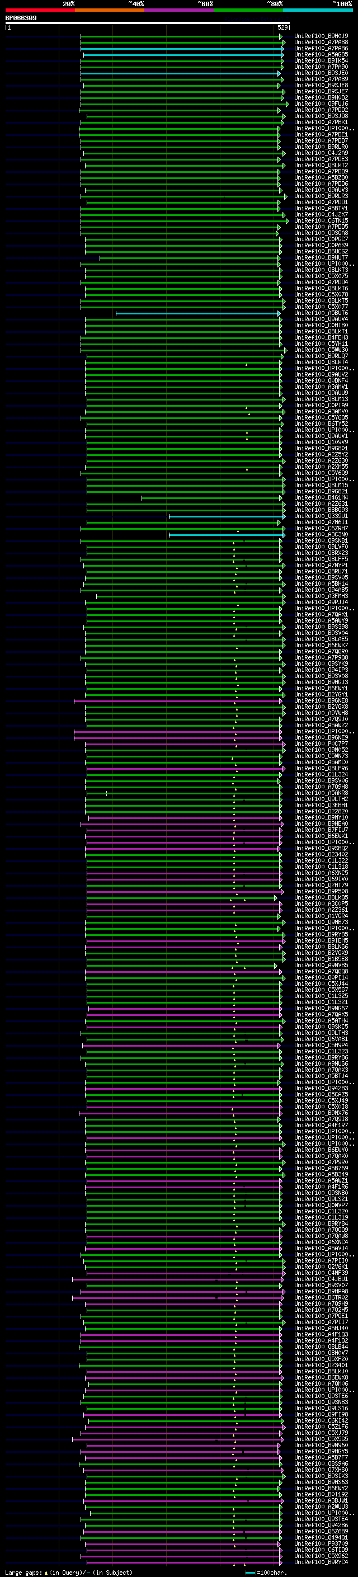
Task: Select the UniRef100_Q0DNF4 label
Action: coord(321,381)
